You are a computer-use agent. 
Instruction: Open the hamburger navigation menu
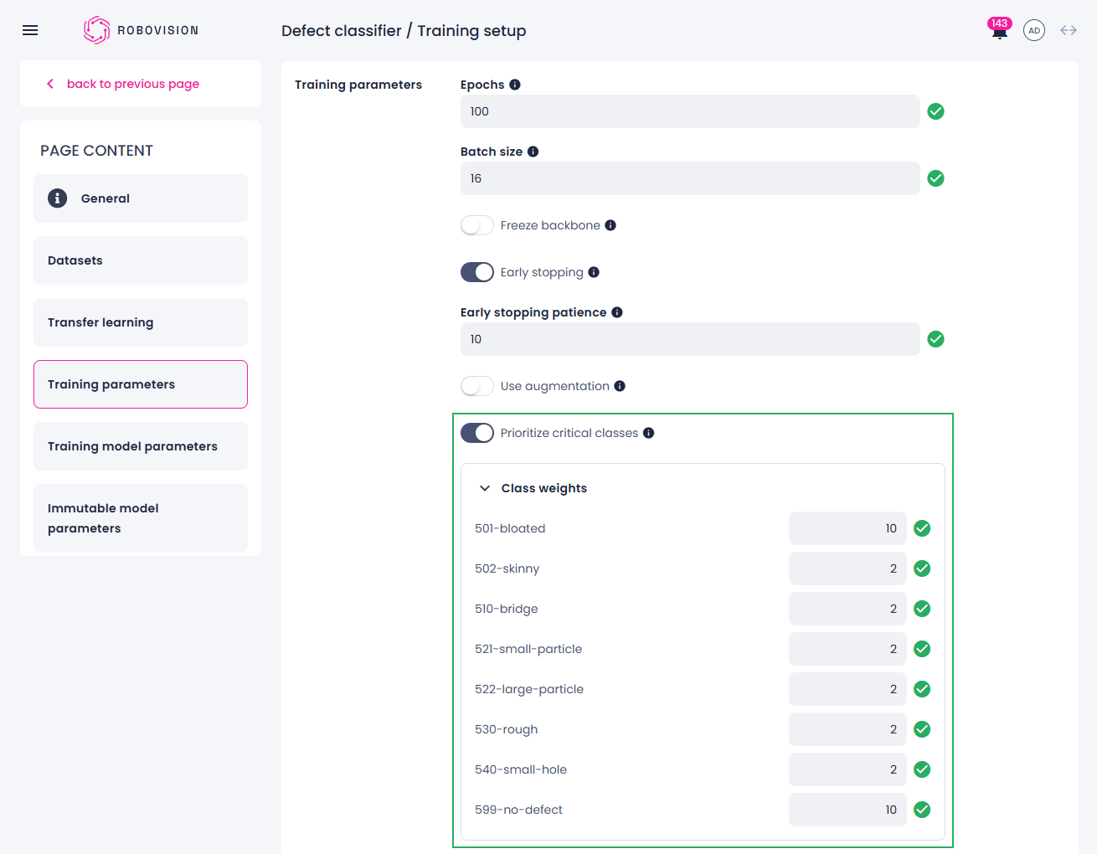click(x=30, y=30)
